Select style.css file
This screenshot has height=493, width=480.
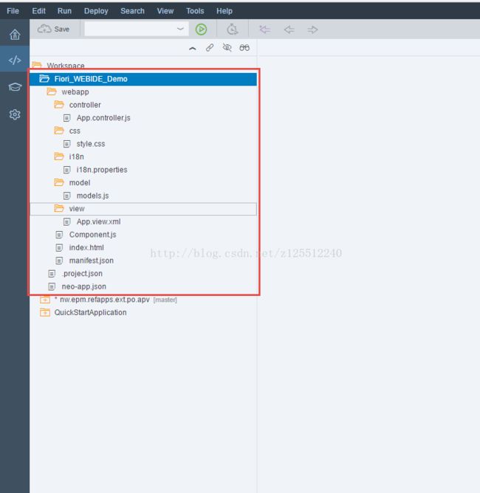coord(91,144)
